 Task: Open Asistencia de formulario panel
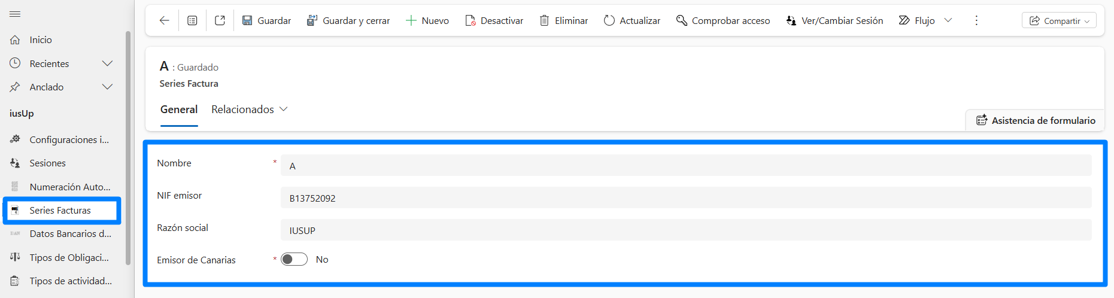coord(1036,120)
